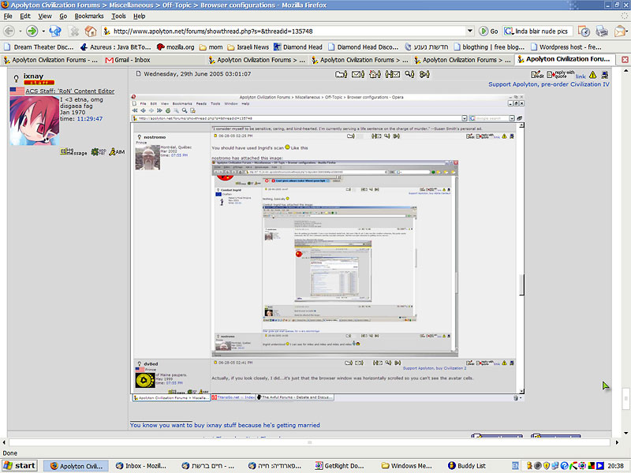The image size is (631, 473).
Task: Open the Tools menu
Action: 117,16
